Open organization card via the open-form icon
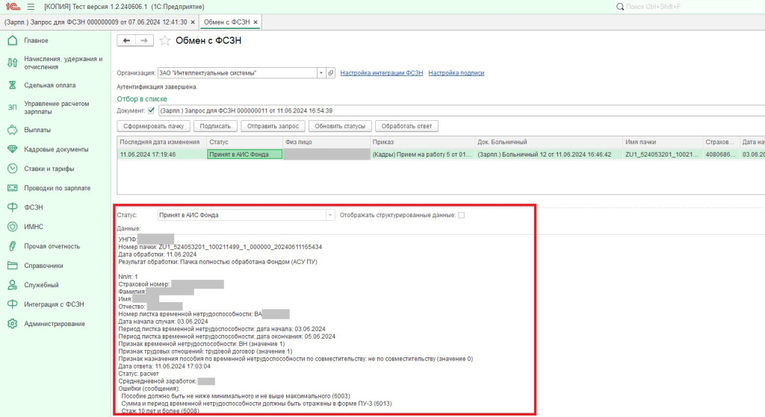This screenshot has width=765, height=417. (x=331, y=73)
